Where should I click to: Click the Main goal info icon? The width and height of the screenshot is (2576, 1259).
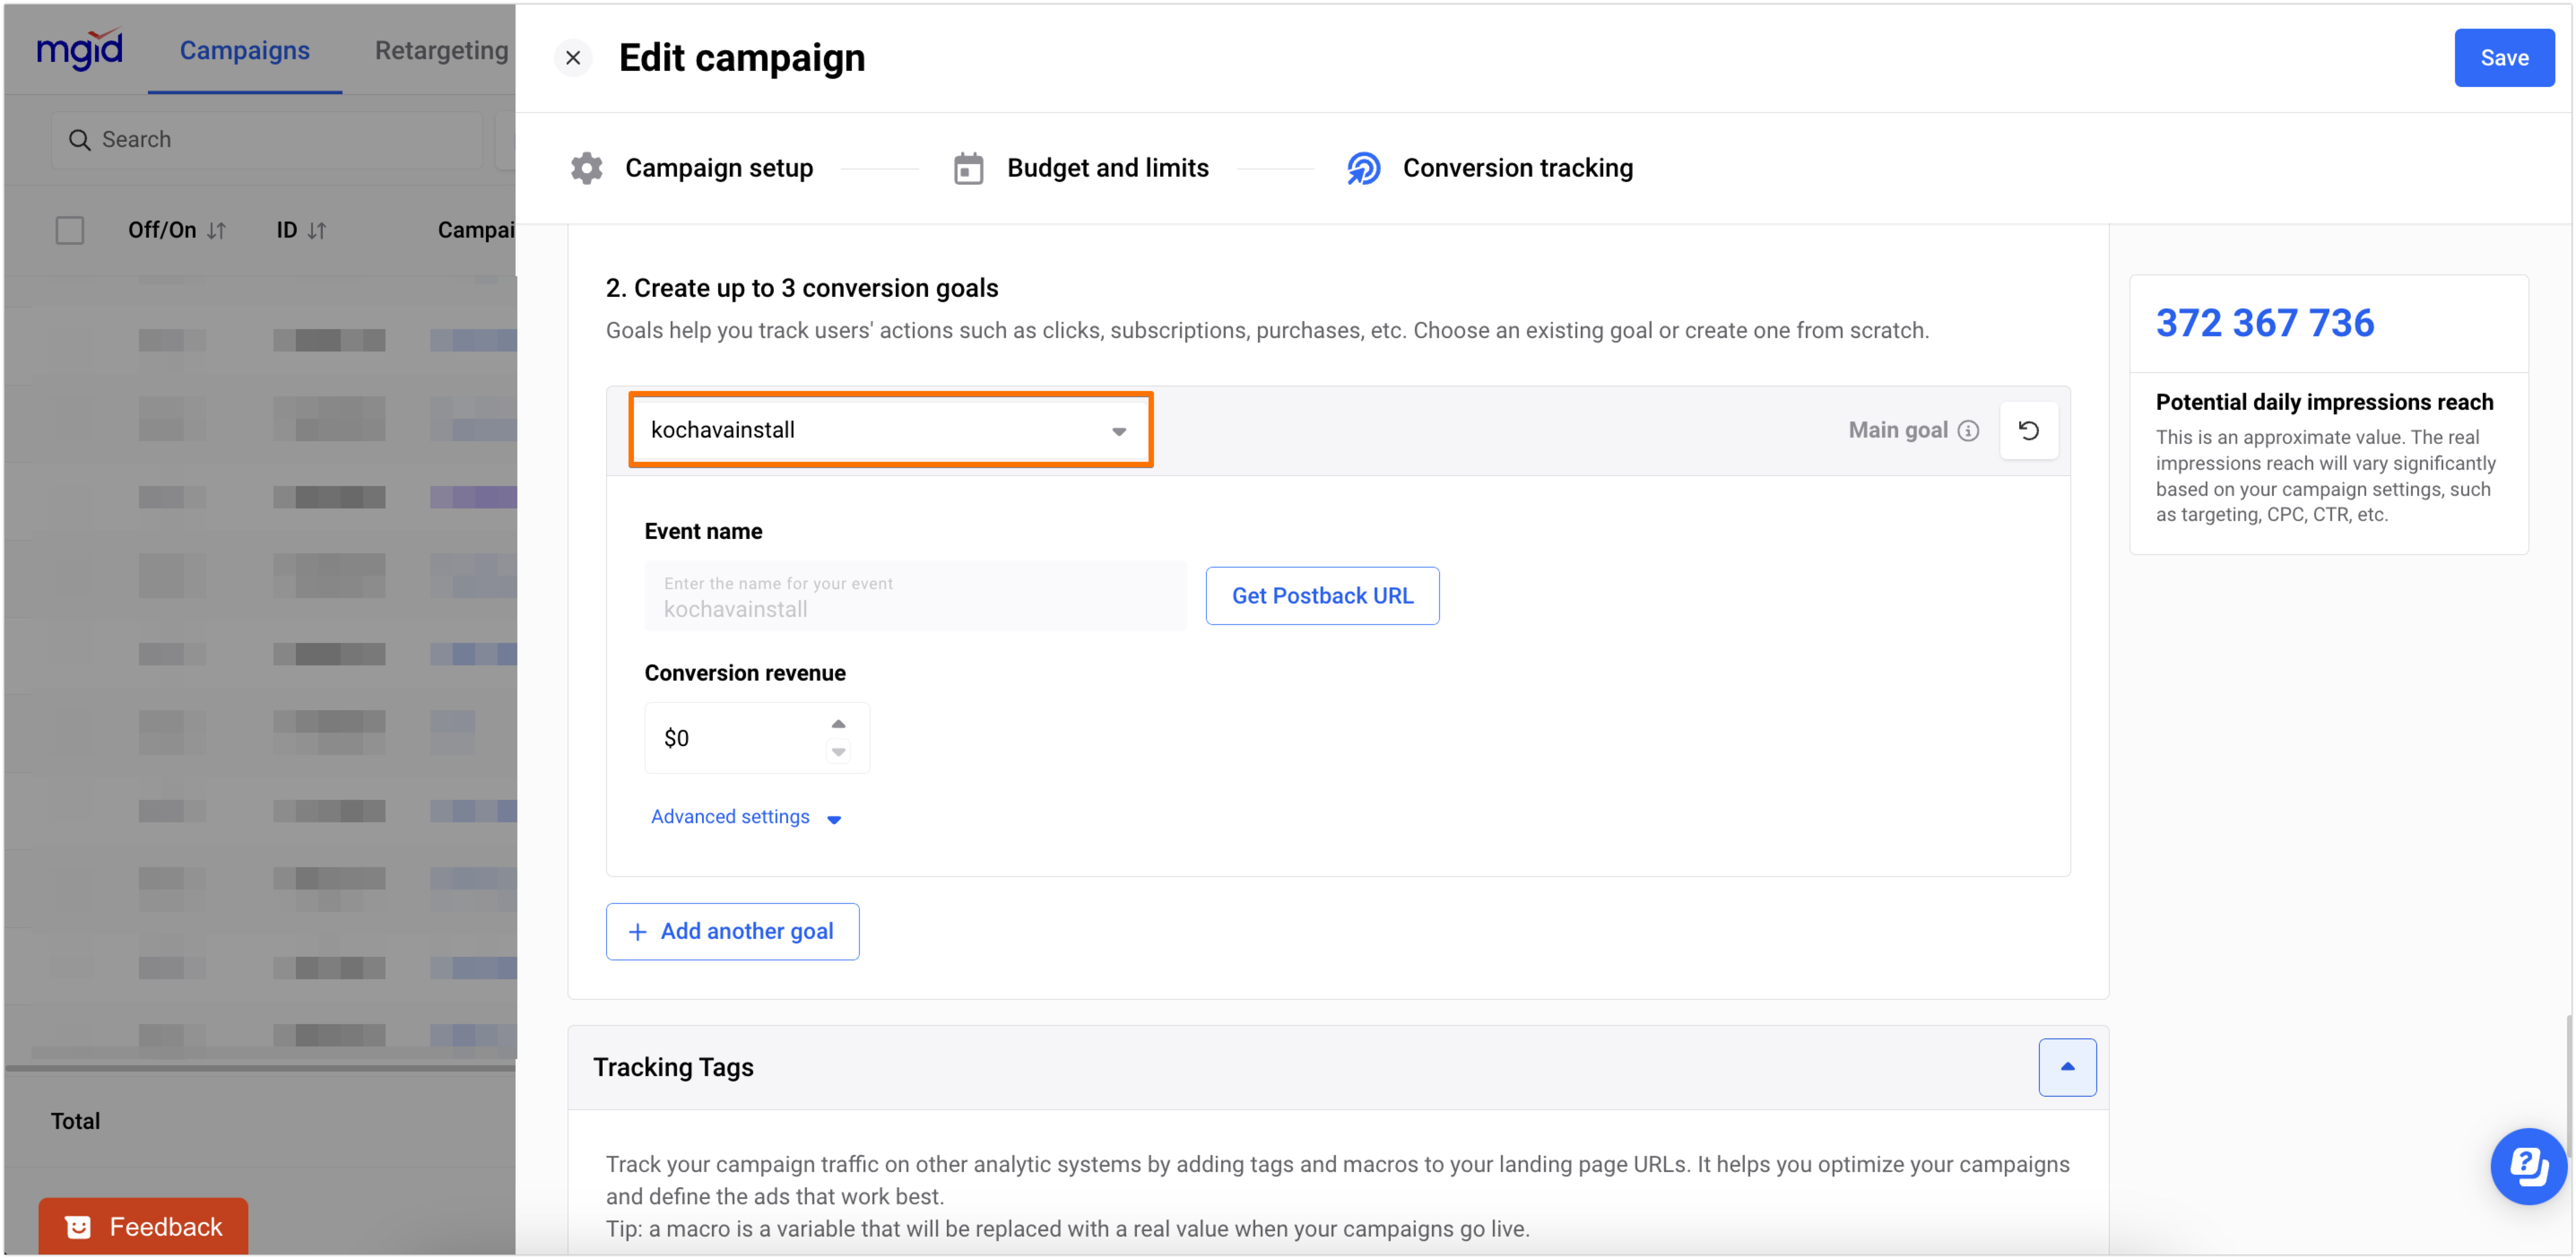tap(1968, 430)
